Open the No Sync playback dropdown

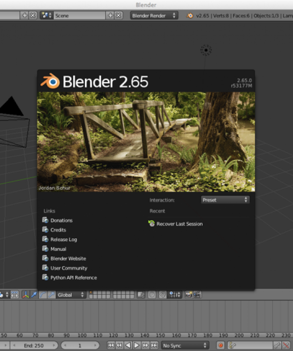click(185, 346)
